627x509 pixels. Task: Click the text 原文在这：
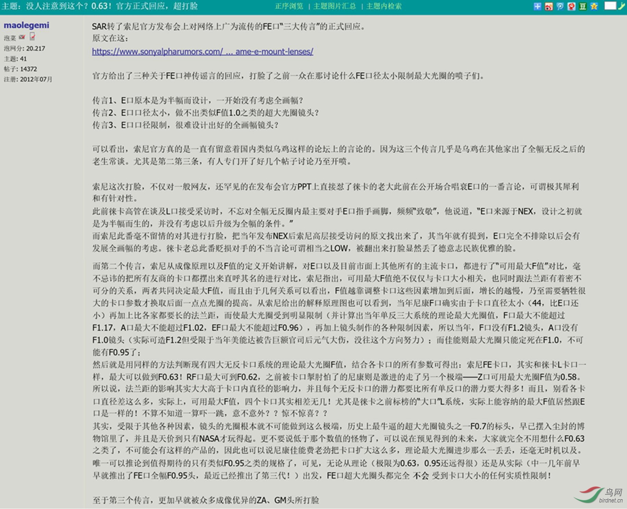coord(110,38)
